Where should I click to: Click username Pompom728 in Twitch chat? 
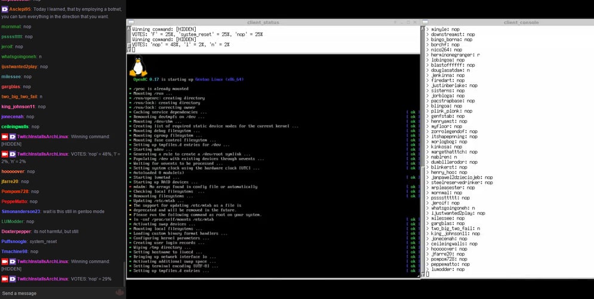[x=15, y=192]
